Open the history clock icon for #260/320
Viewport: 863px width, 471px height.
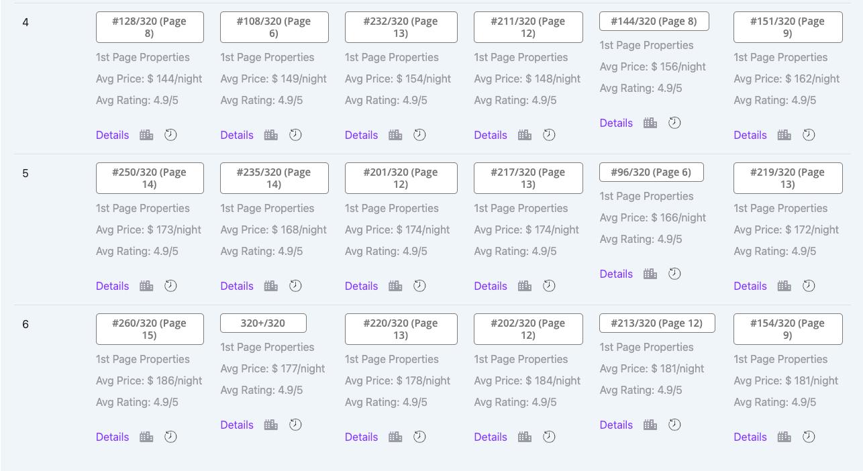coord(170,437)
